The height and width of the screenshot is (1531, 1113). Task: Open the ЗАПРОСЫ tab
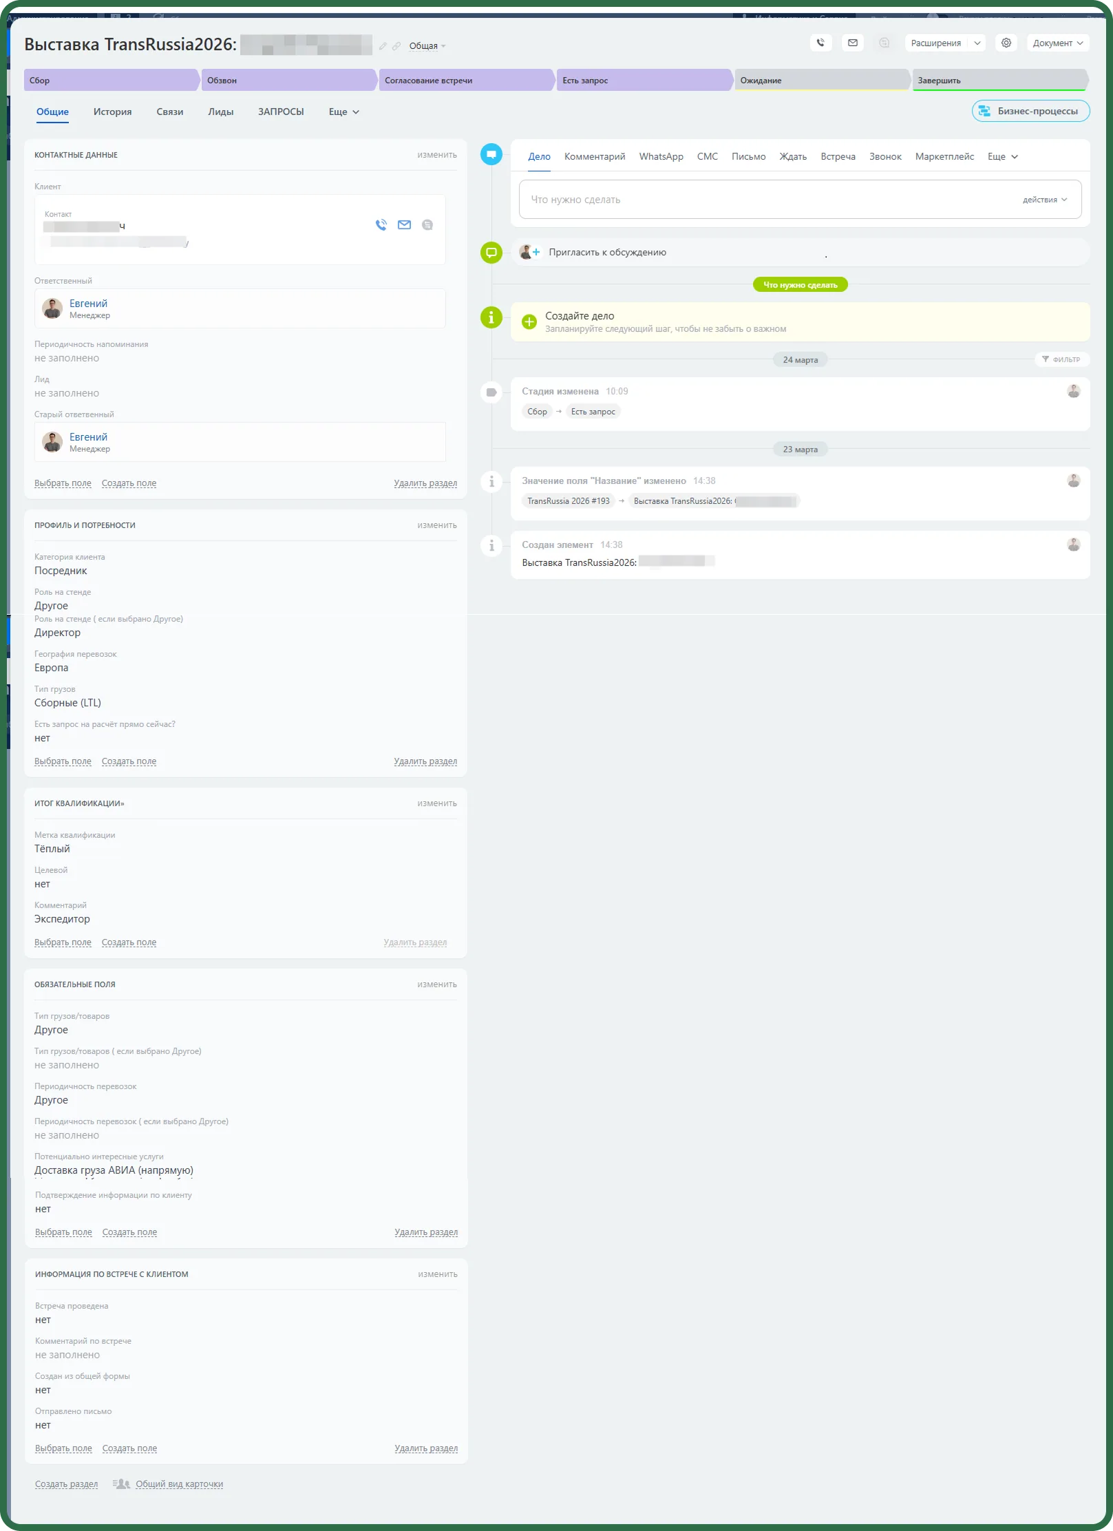(281, 112)
